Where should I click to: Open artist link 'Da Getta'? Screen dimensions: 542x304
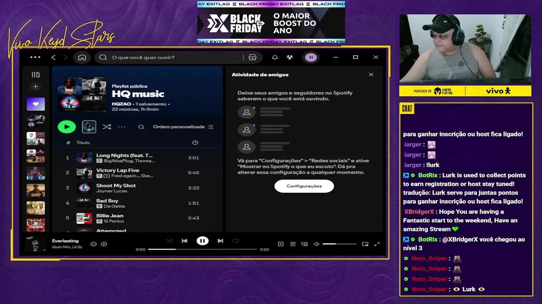[114, 206]
